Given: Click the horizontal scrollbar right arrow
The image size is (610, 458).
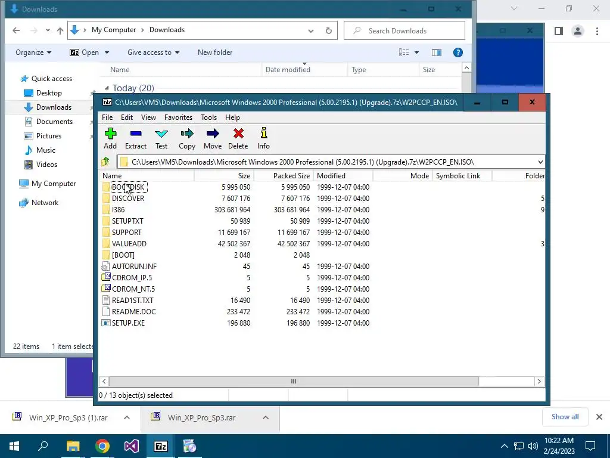Looking at the screenshot, I should pos(539,381).
